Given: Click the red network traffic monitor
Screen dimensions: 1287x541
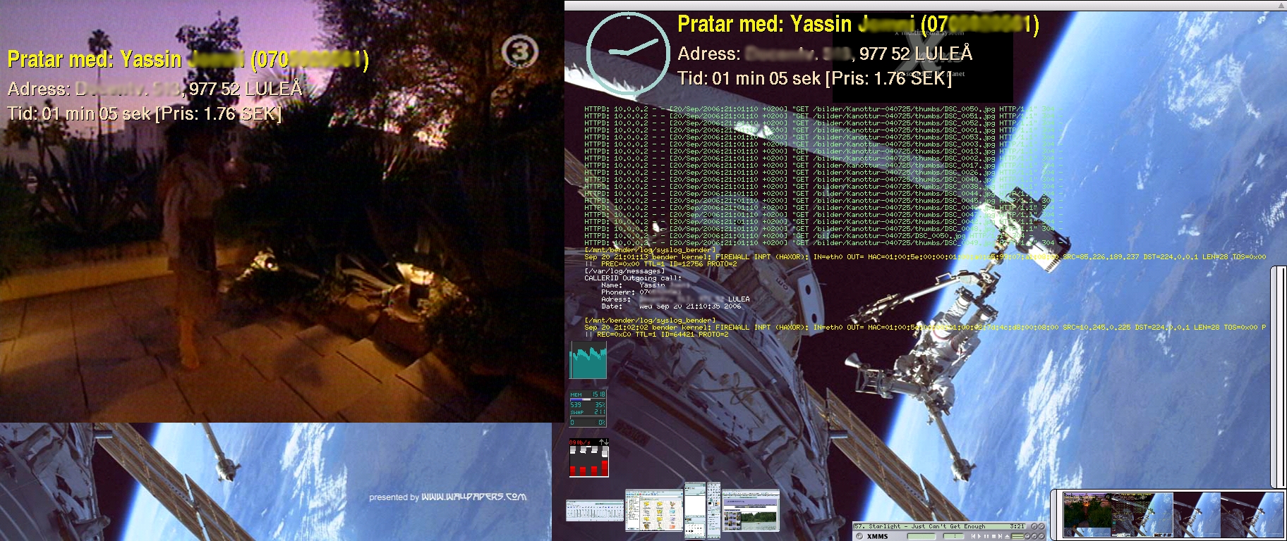Looking at the screenshot, I should coord(588,459).
